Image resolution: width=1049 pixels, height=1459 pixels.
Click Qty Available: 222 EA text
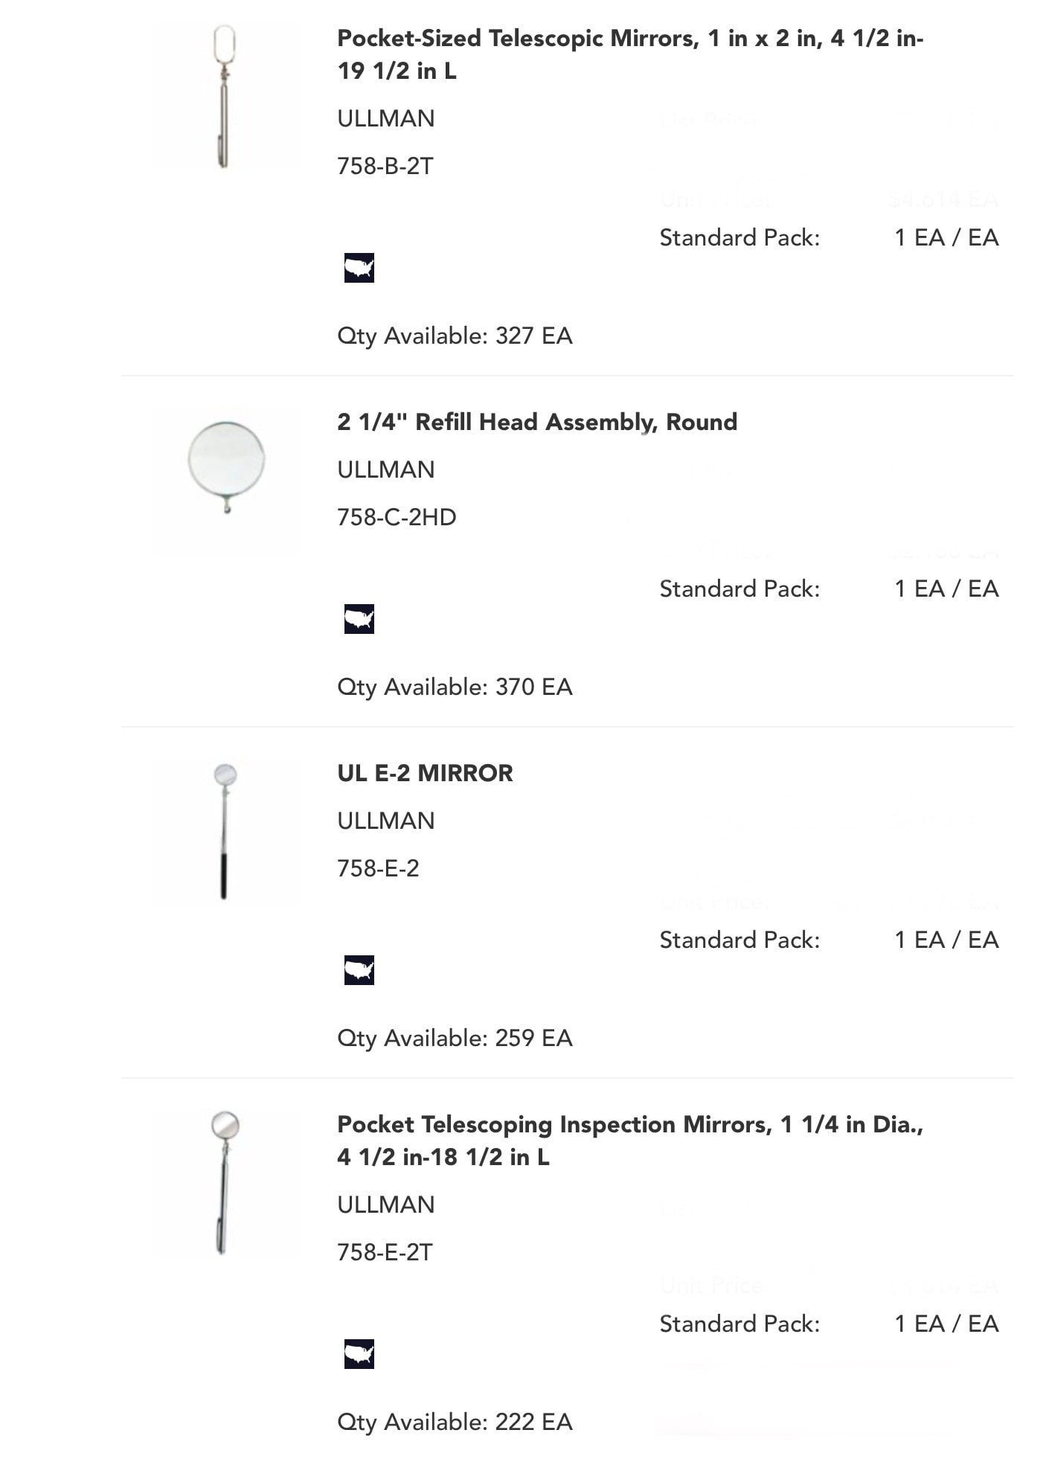(x=455, y=1422)
